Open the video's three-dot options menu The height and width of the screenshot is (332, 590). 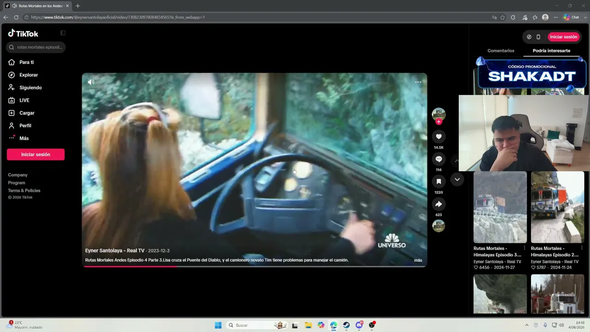point(418,82)
